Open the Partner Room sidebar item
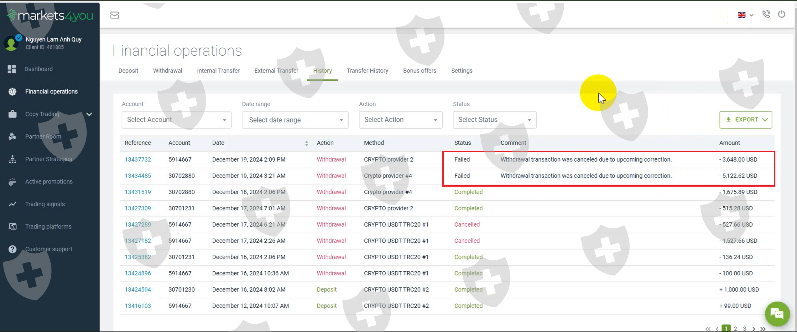Viewport: 797px width, 332px height. pos(43,137)
